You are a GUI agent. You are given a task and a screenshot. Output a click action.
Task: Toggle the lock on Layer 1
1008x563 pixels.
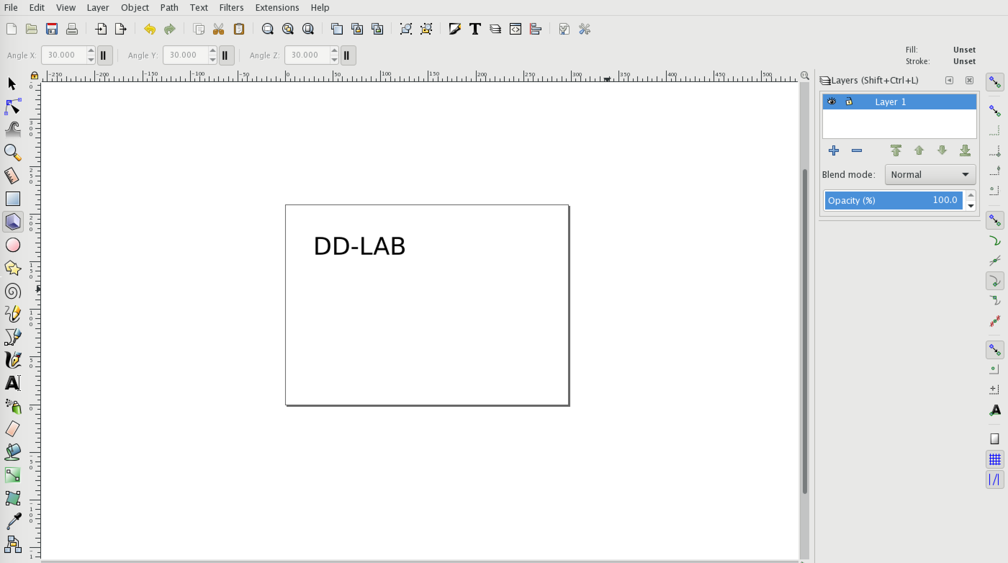[849, 102]
